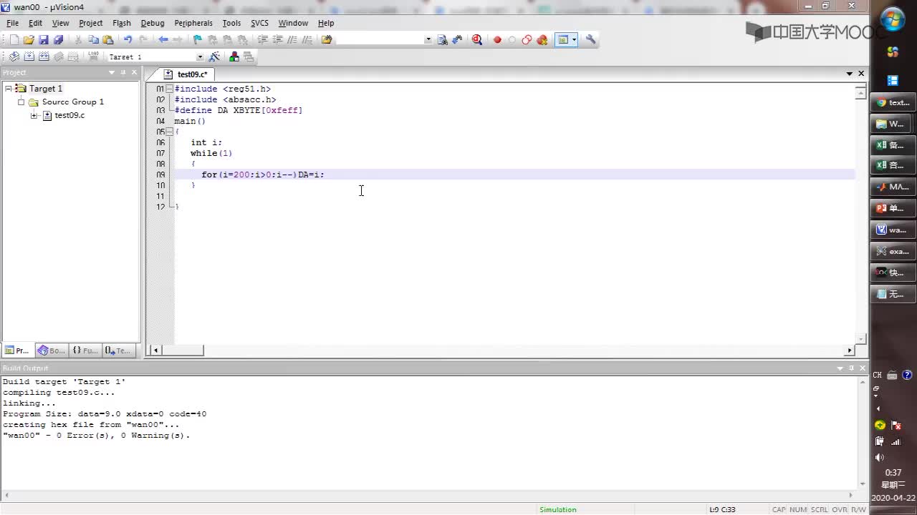
Task: Copy selection using toolbar icon
Action: 93,40
